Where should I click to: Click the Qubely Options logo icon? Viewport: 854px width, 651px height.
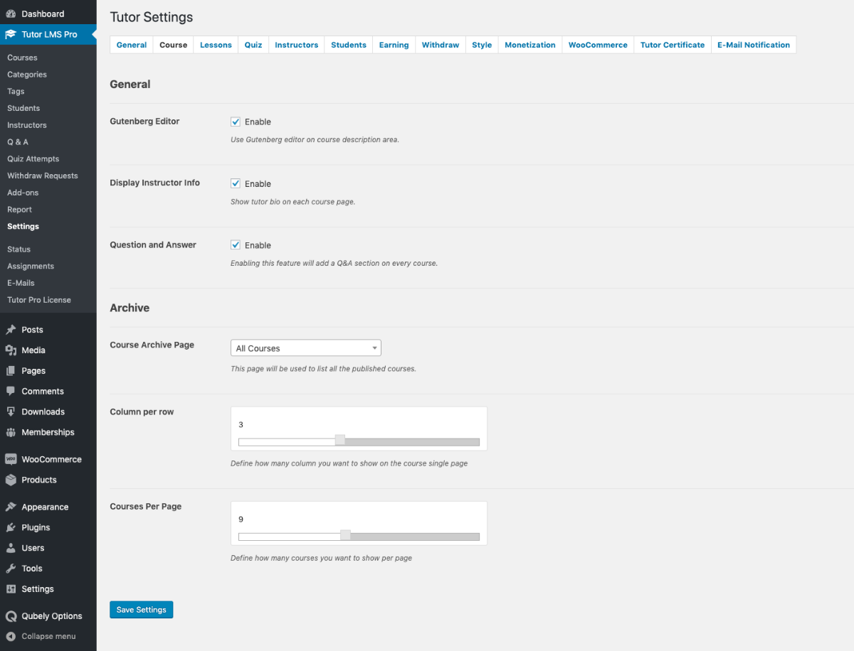pos(11,616)
